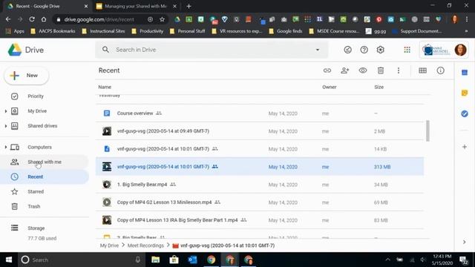Image resolution: width=475 pixels, height=267 pixels.
Task: Switch to Managing your Shared with Me tab
Action: coord(136,6)
